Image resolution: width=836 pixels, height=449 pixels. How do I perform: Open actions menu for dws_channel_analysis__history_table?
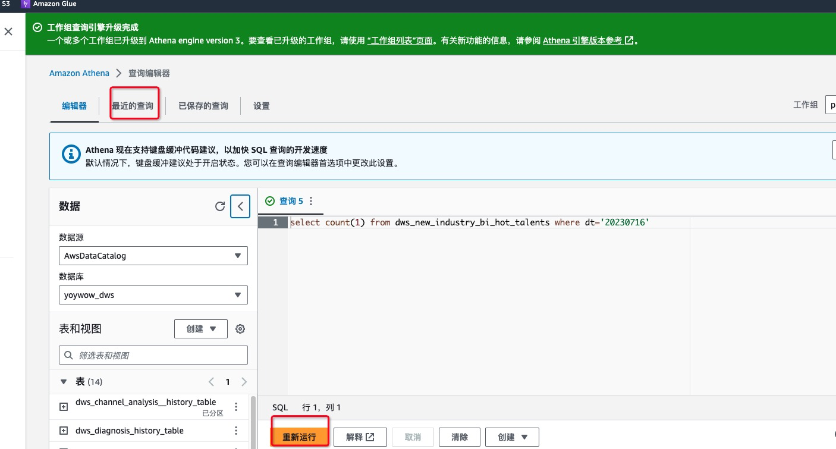[236, 407]
